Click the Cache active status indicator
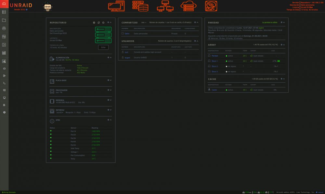The height and width of the screenshot is (194, 325). pyautogui.click(x=226, y=90)
